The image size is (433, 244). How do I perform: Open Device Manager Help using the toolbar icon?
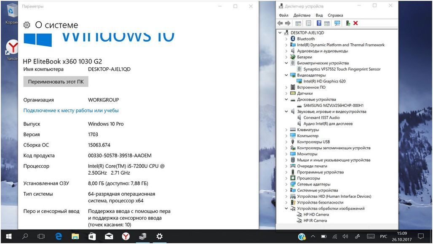coord(319,23)
